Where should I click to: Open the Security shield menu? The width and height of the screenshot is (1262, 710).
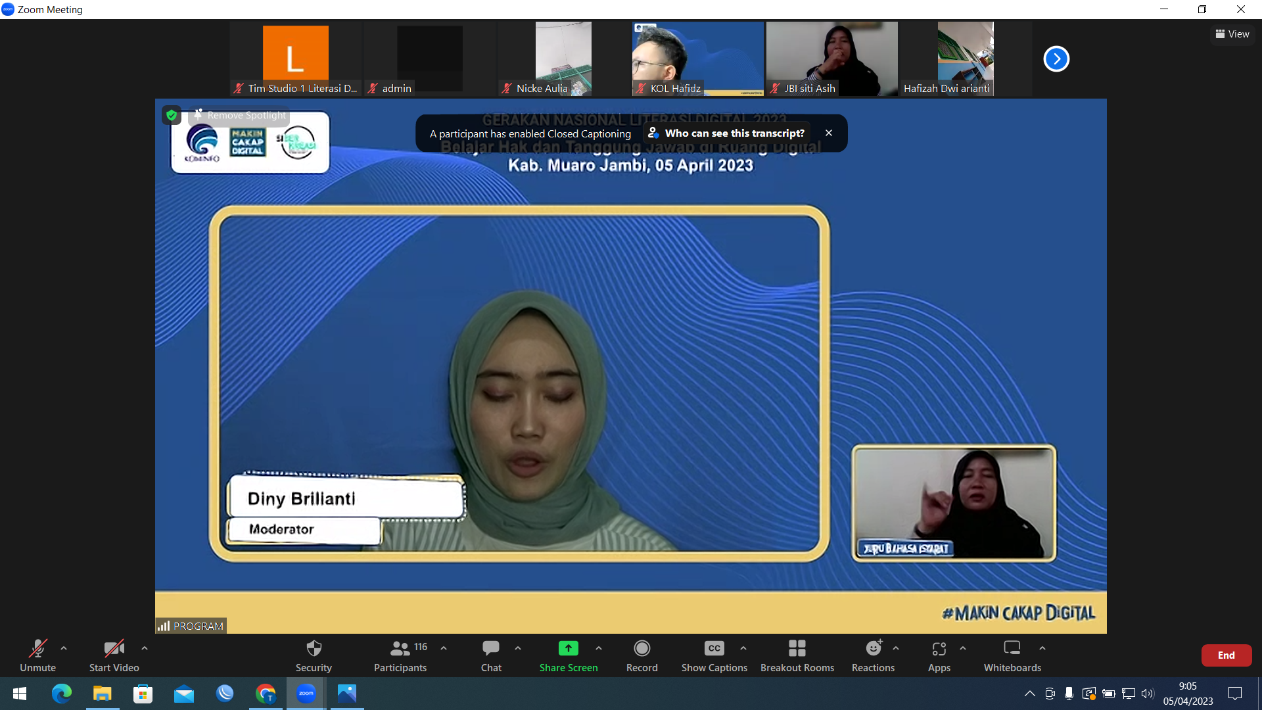(314, 655)
